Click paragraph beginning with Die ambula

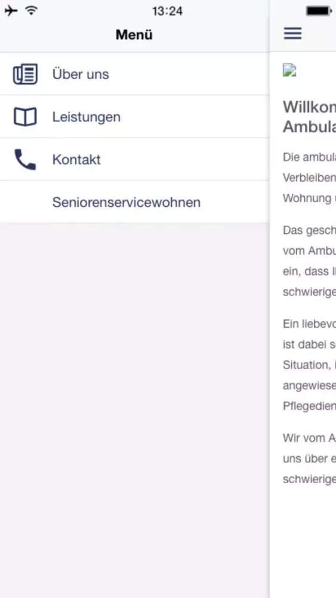pos(309,178)
